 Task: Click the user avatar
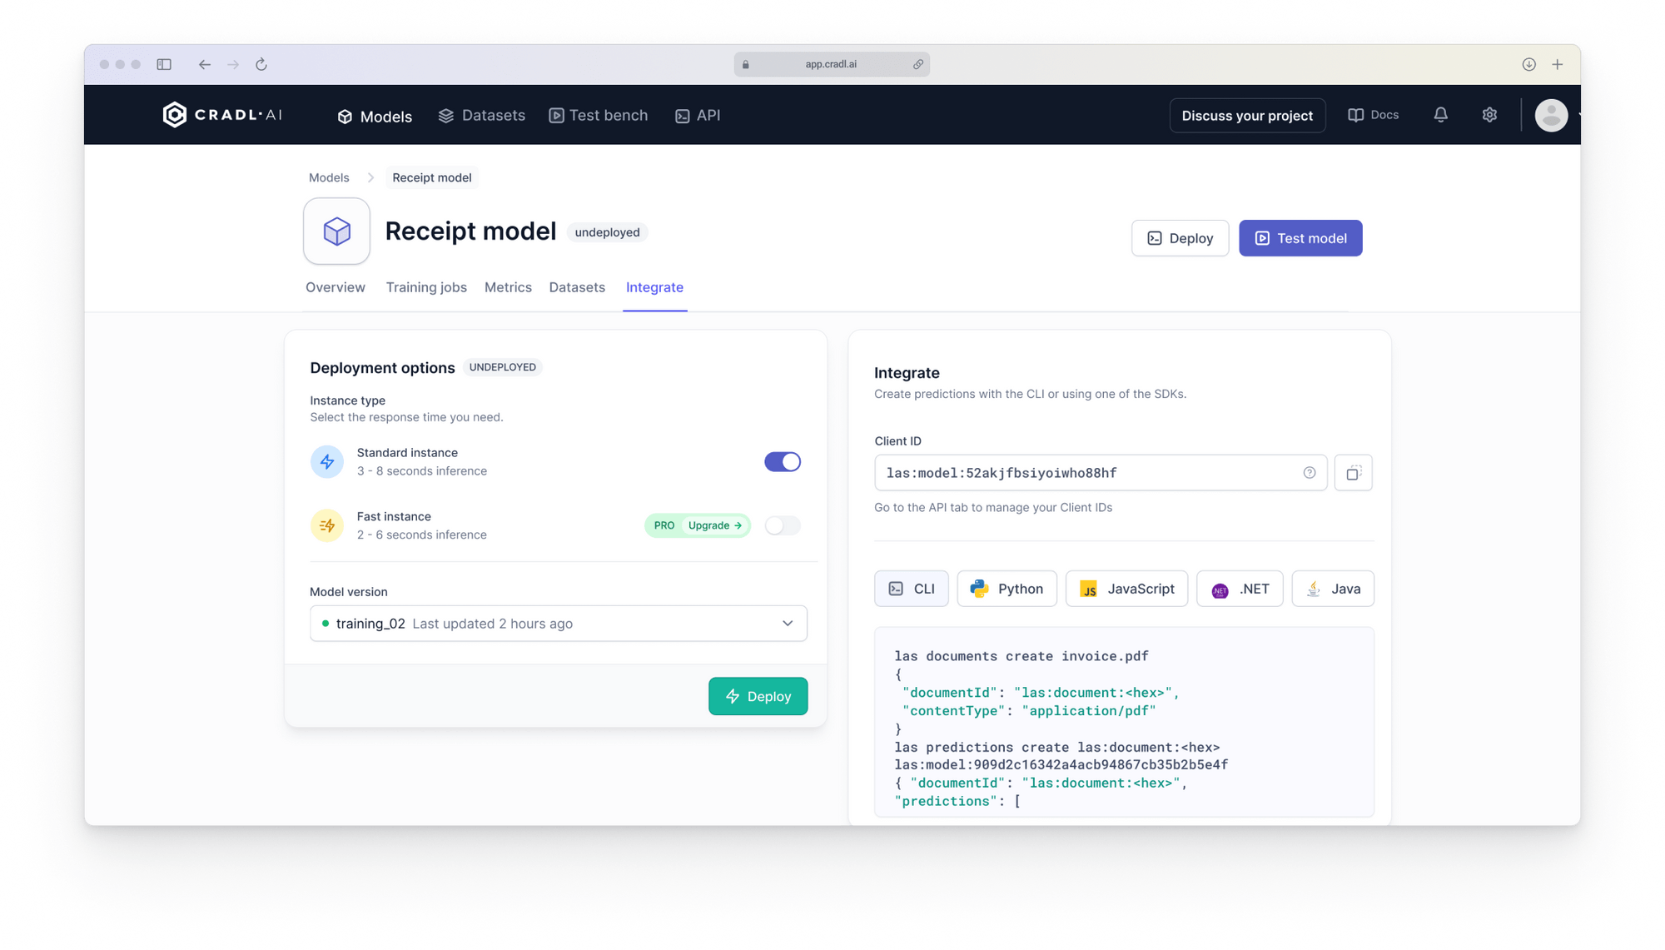pos(1550,115)
